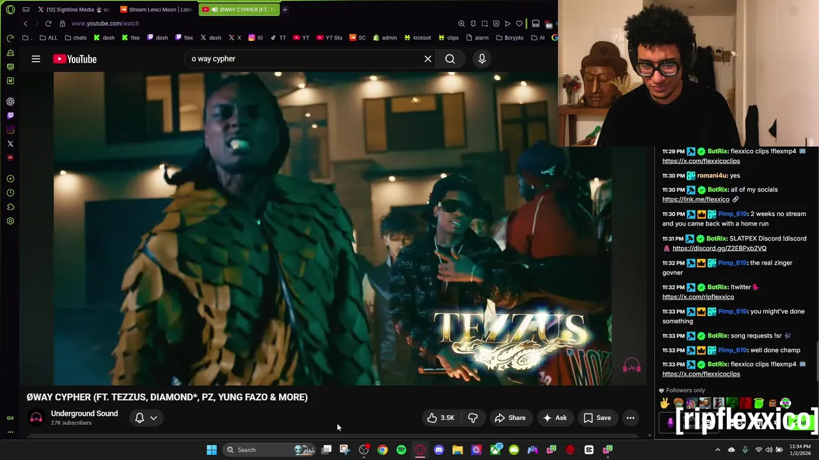Screen dimensions: 819x460
Task: Open the YouTube guide hamburger menu
Action: tap(36, 59)
